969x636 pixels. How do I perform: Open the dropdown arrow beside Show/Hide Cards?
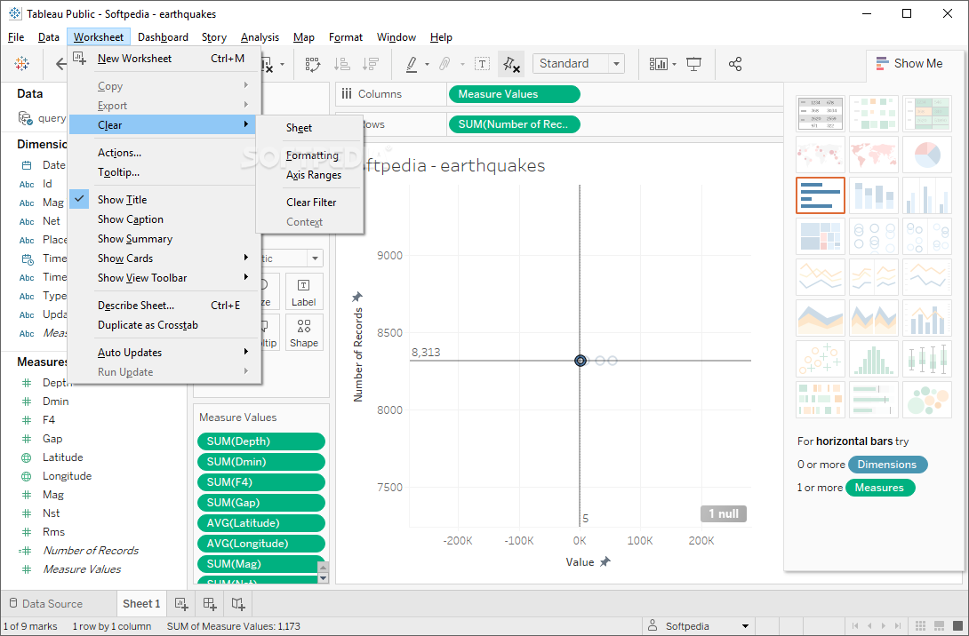(674, 64)
